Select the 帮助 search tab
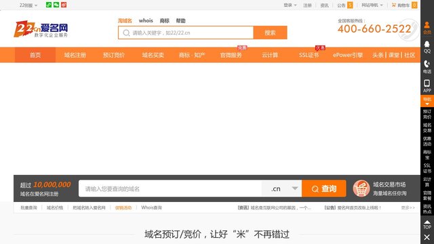Viewport: 434px width, 244px height. tap(181, 21)
